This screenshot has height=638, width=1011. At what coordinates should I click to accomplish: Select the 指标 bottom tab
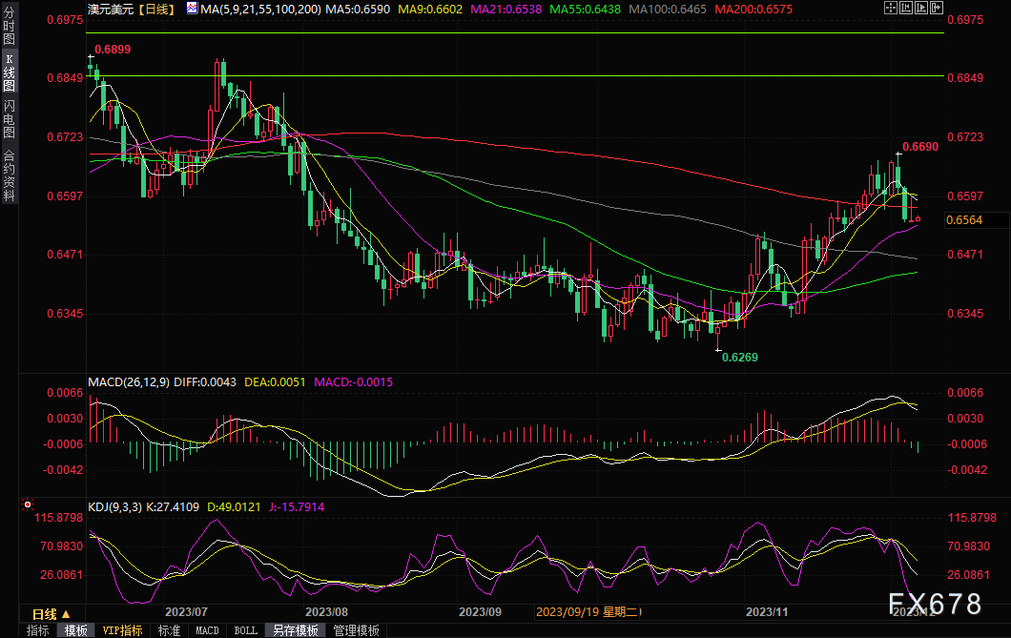(38, 630)
